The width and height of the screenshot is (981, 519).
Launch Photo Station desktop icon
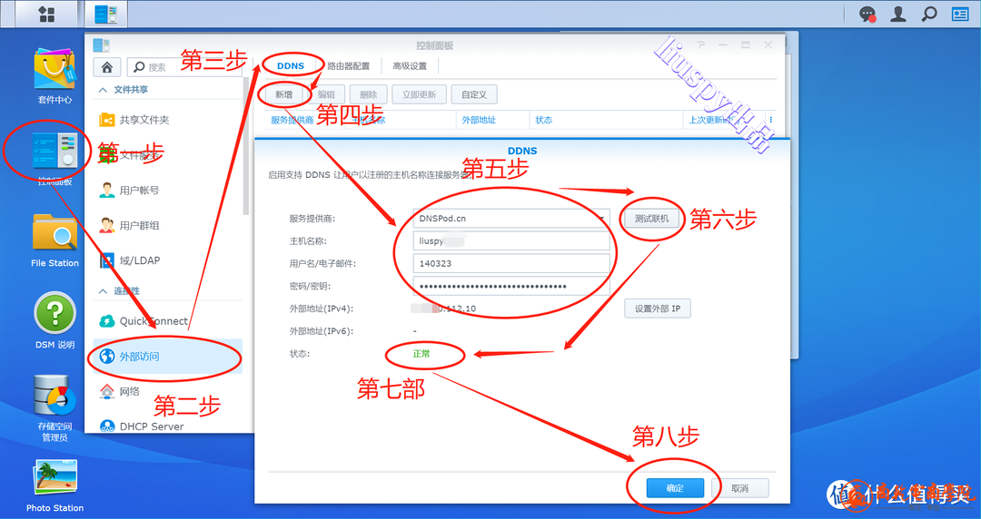click(54, 485)
